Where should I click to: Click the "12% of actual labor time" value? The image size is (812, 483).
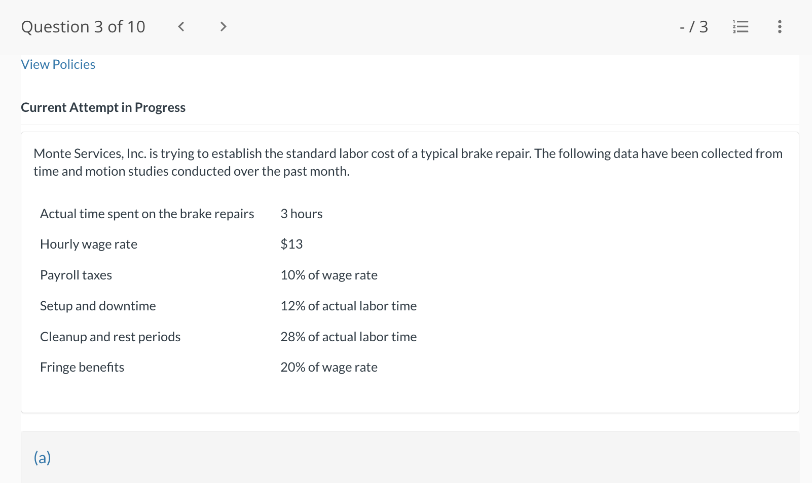pos(349,306)
